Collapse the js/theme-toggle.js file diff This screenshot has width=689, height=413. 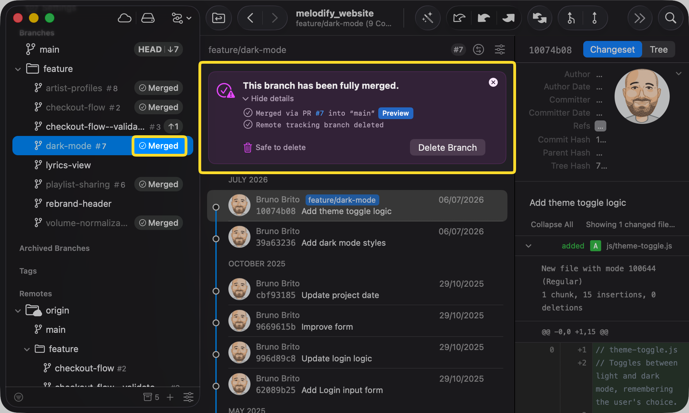pyautogui.click(x=528, y=246)
